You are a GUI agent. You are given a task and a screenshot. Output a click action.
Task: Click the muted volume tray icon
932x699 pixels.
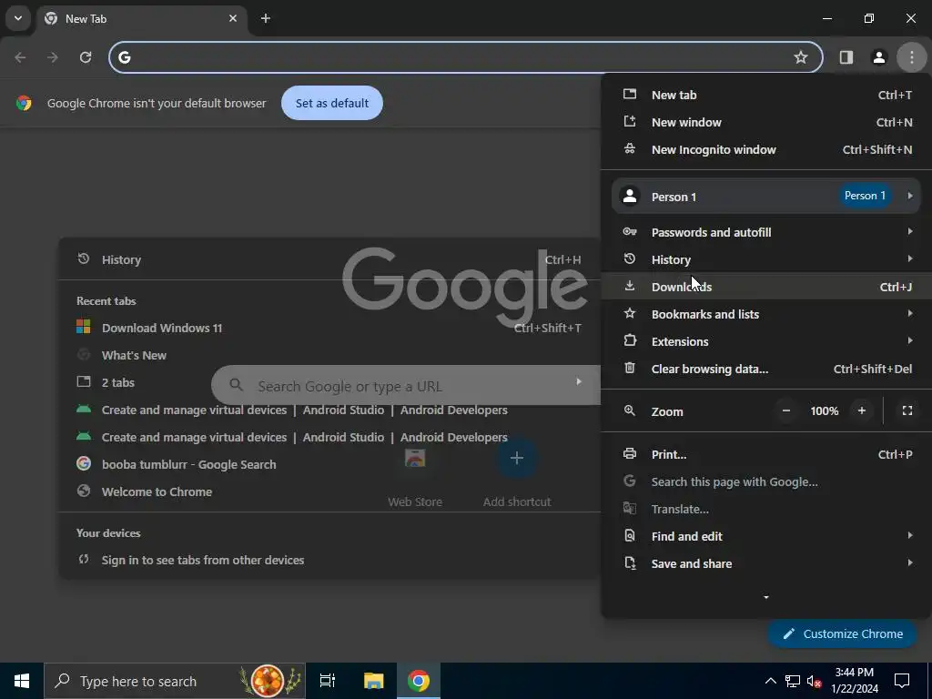pyautogui.click(x=814, y=681)
